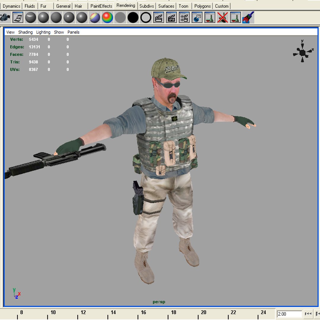
Task: Click the Faces count value '7784'
Action: 33,55
